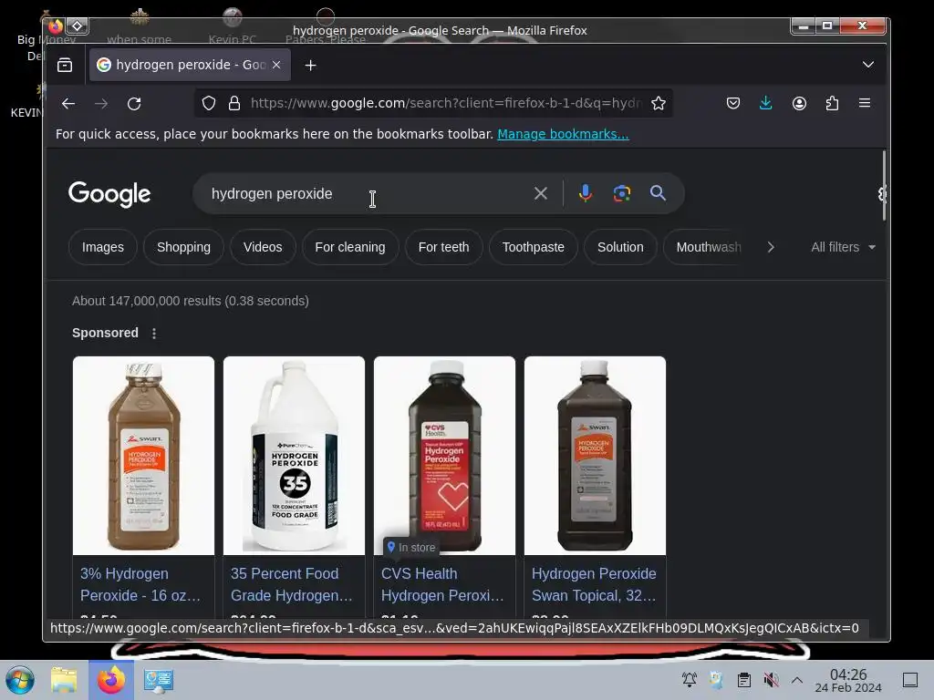Click the Swan brown bottle product image
Image resolution: width=934 pixels, height=700 pixels.
143,456
